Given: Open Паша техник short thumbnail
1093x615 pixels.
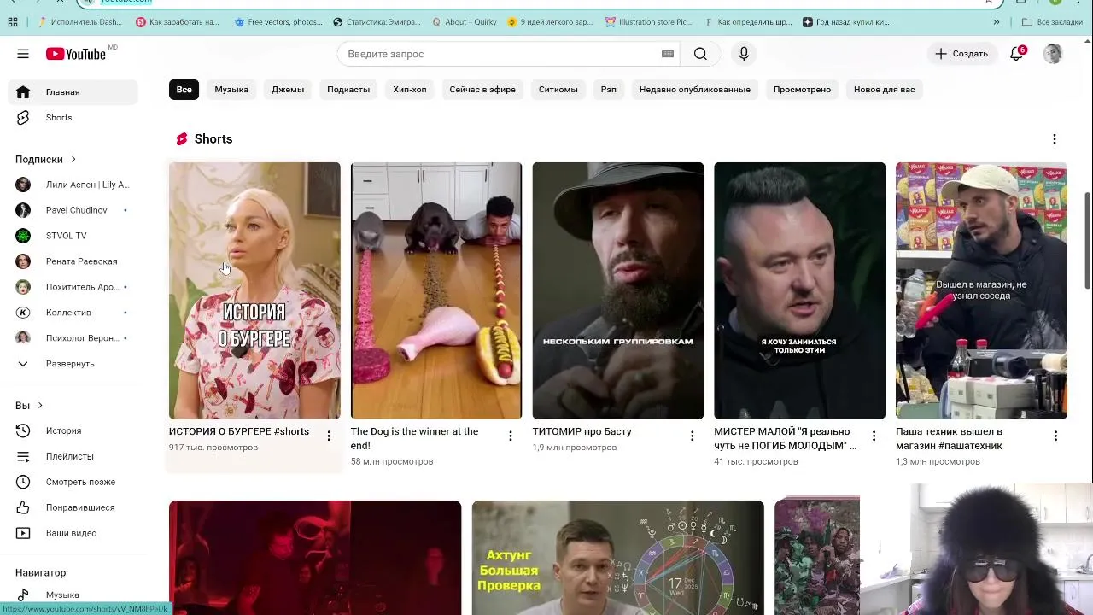Looking at the screenshot, I should tap(981, 290).
